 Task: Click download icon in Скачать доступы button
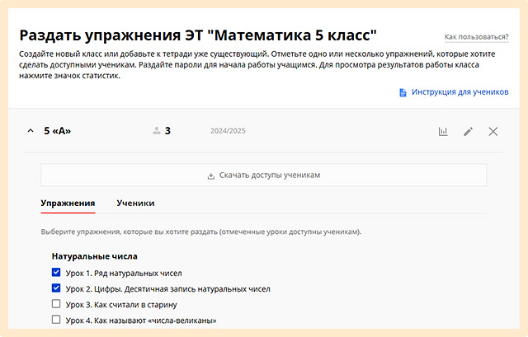[x=211, y=176]
